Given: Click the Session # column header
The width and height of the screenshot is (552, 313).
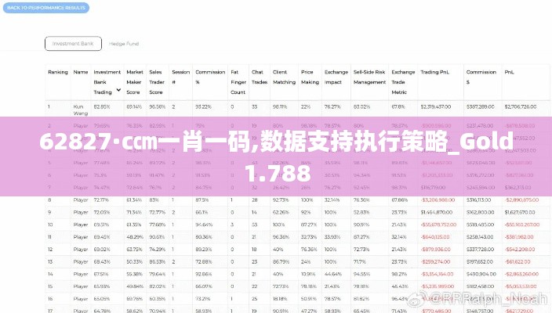Looking at the screenshot, I should (x=180, y=77).
